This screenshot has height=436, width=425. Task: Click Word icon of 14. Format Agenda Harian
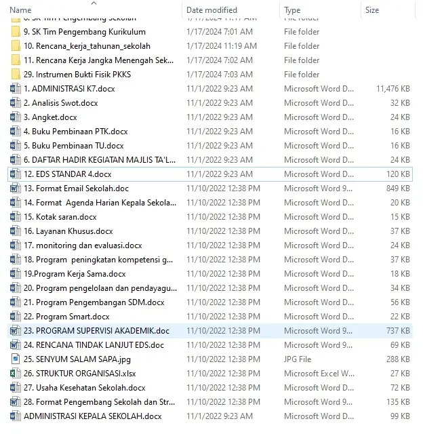click(16, 203)
